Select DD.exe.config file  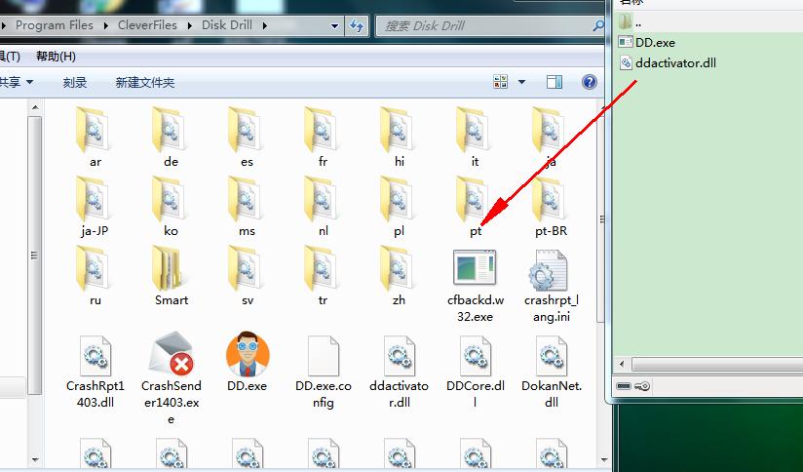tap(324, 372)
